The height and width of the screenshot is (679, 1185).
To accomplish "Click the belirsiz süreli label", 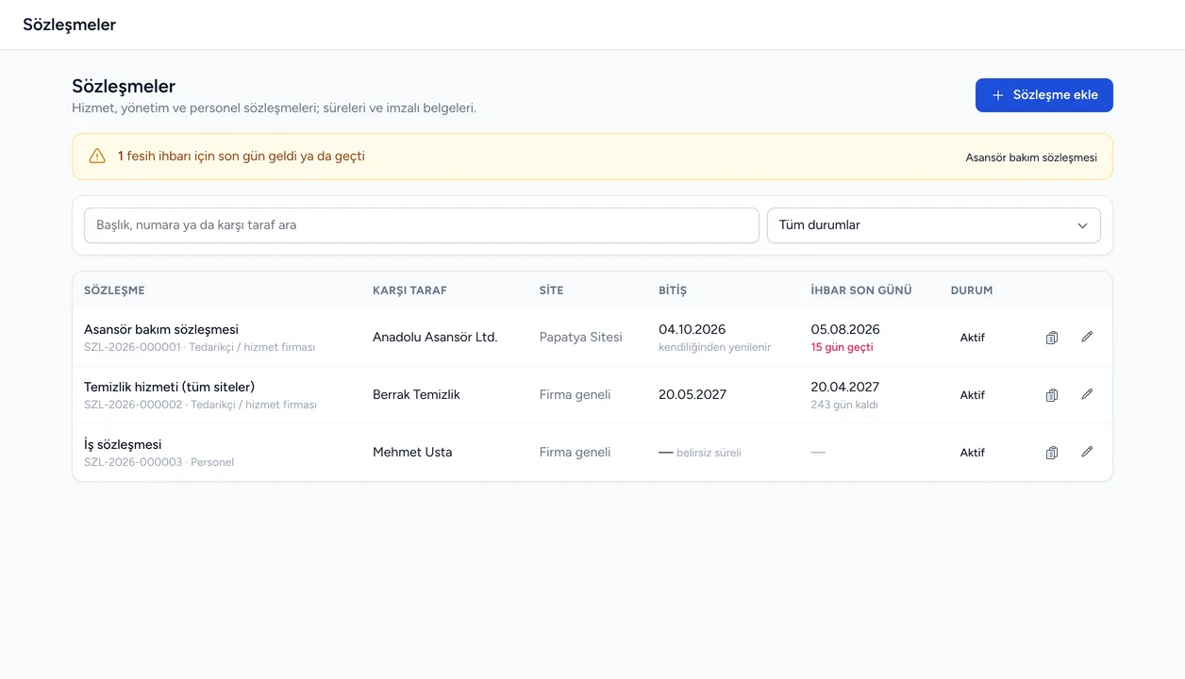I will pos(709,453).
